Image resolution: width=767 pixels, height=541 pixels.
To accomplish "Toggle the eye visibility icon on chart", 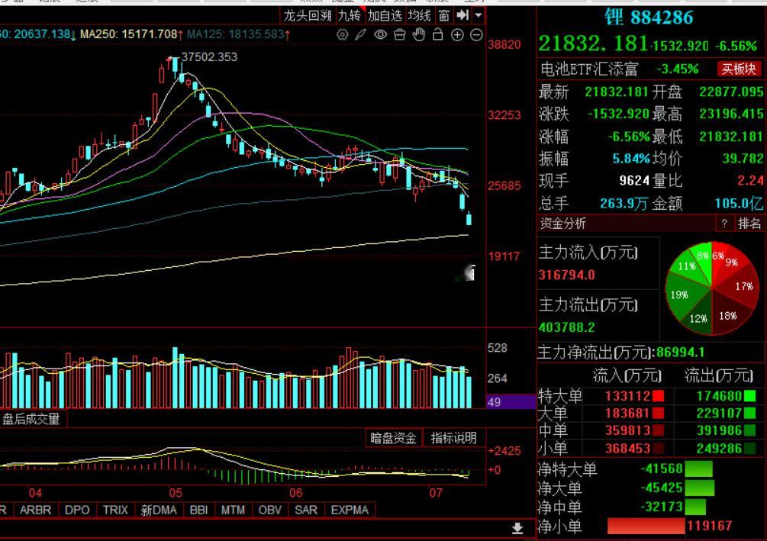I will (x=380, y=35).
